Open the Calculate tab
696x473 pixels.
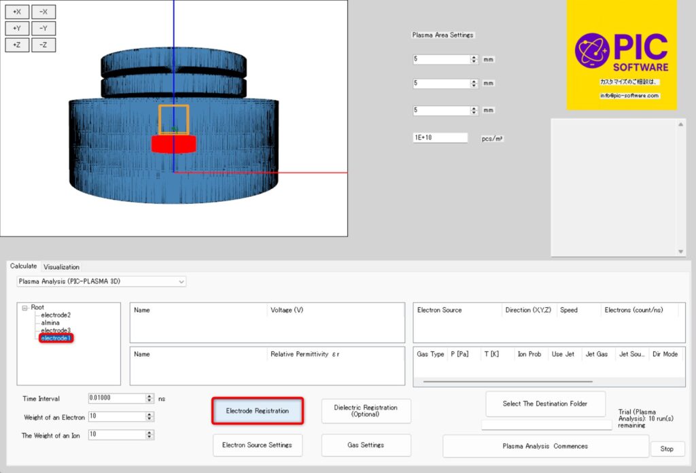[23, 266]
